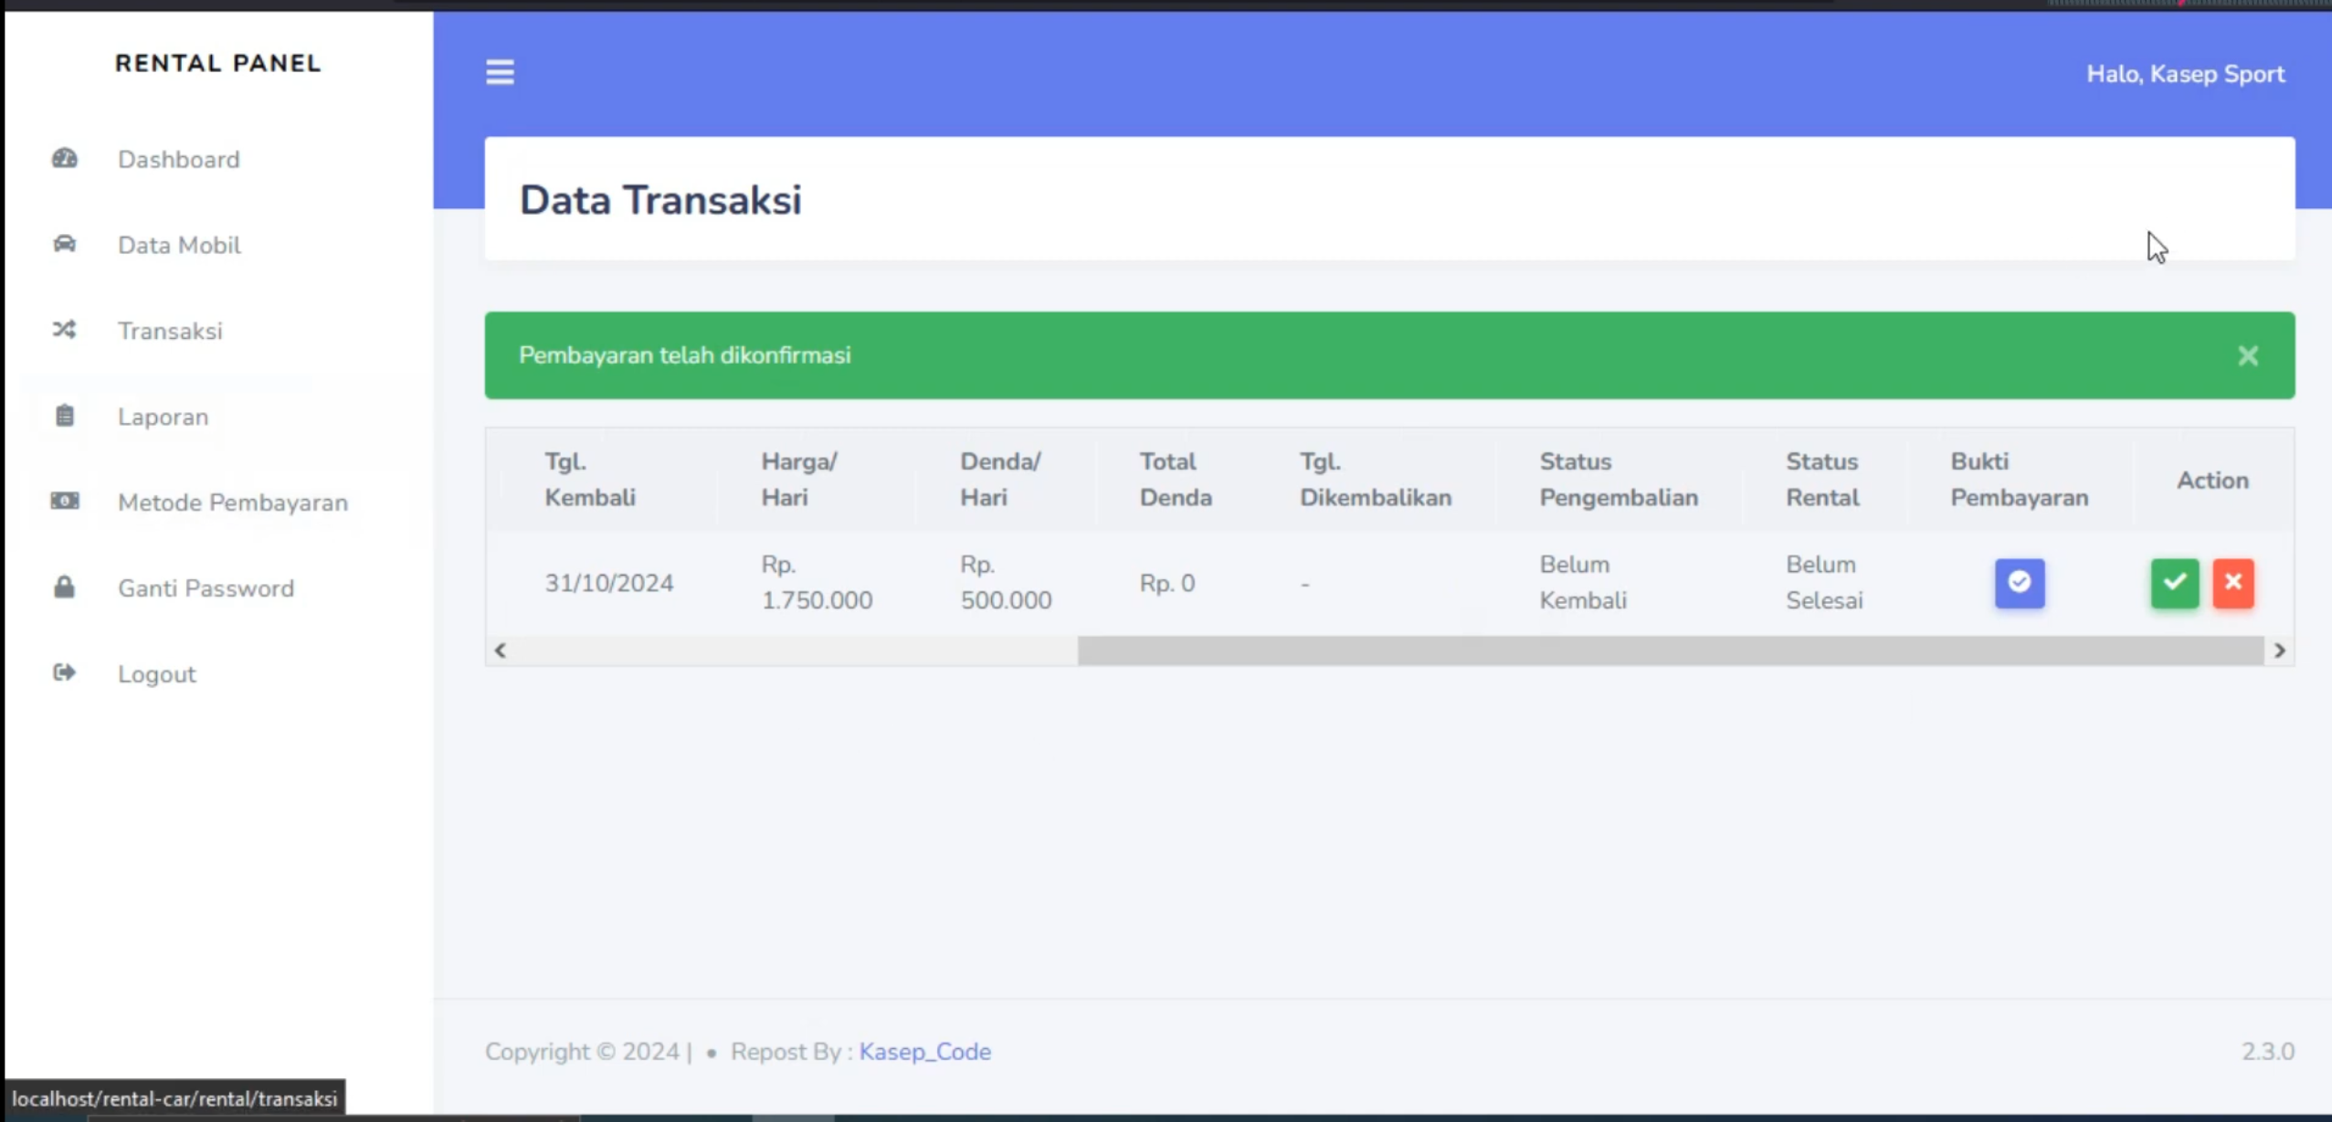The width and height of the screenshot is (2332, 1122).
Task: Click the RENTAL PANEL brand title
Action: point(218,63)
